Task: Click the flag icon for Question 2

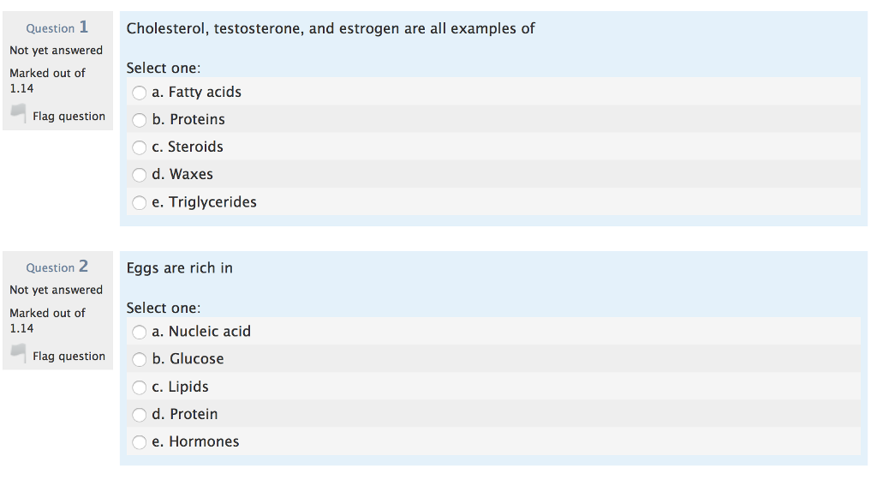Action: click(x=19, y=353)
